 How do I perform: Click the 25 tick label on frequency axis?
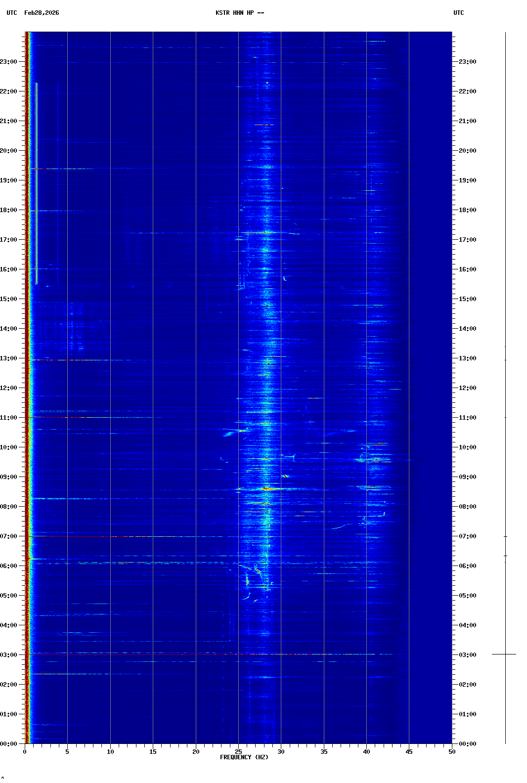(x=238, y=752)
